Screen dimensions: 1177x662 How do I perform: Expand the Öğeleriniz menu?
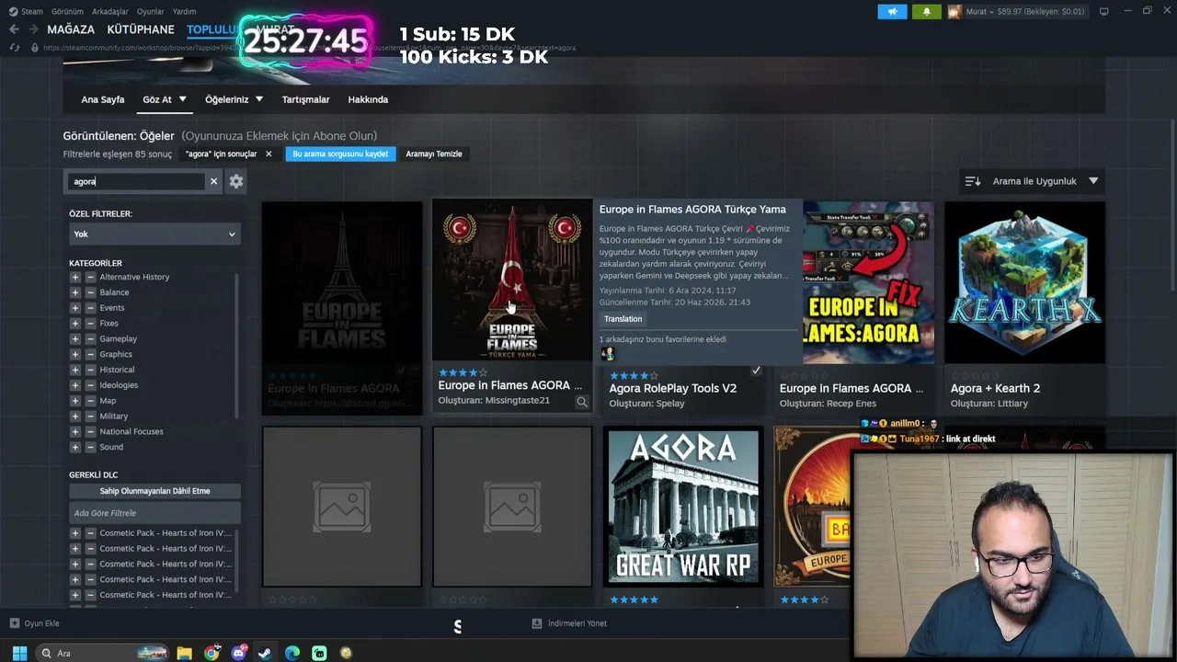[234, 99]
